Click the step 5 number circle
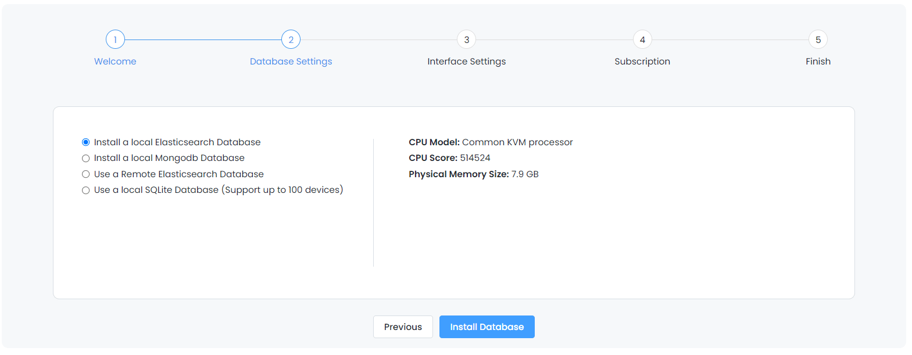912x355 pixels. click(818, 40)
